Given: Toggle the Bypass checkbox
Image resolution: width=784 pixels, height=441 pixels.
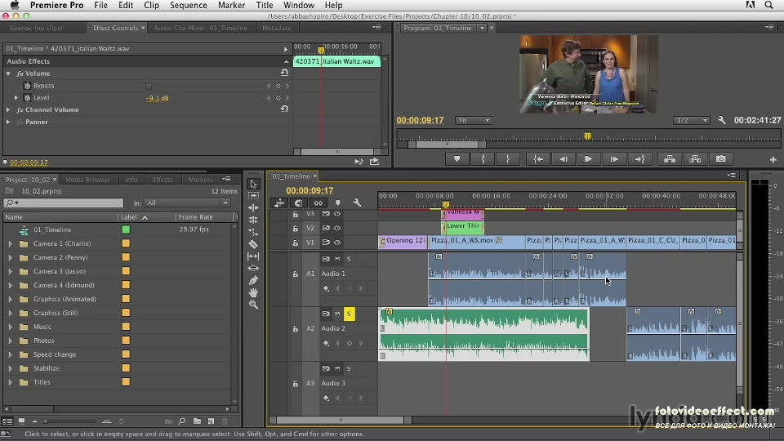Looking at the screenshot, I should point(149,86).
